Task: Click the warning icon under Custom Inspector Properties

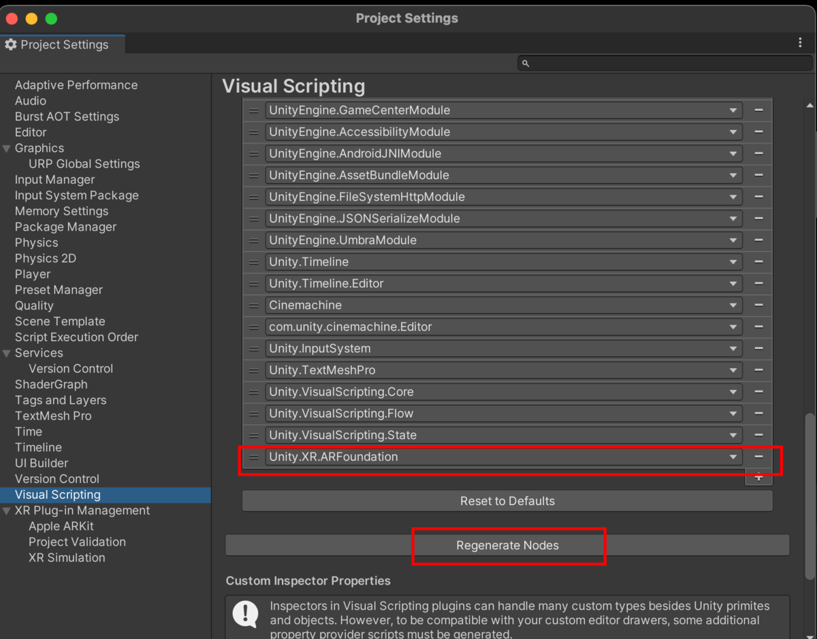Action: coord(245,615)
